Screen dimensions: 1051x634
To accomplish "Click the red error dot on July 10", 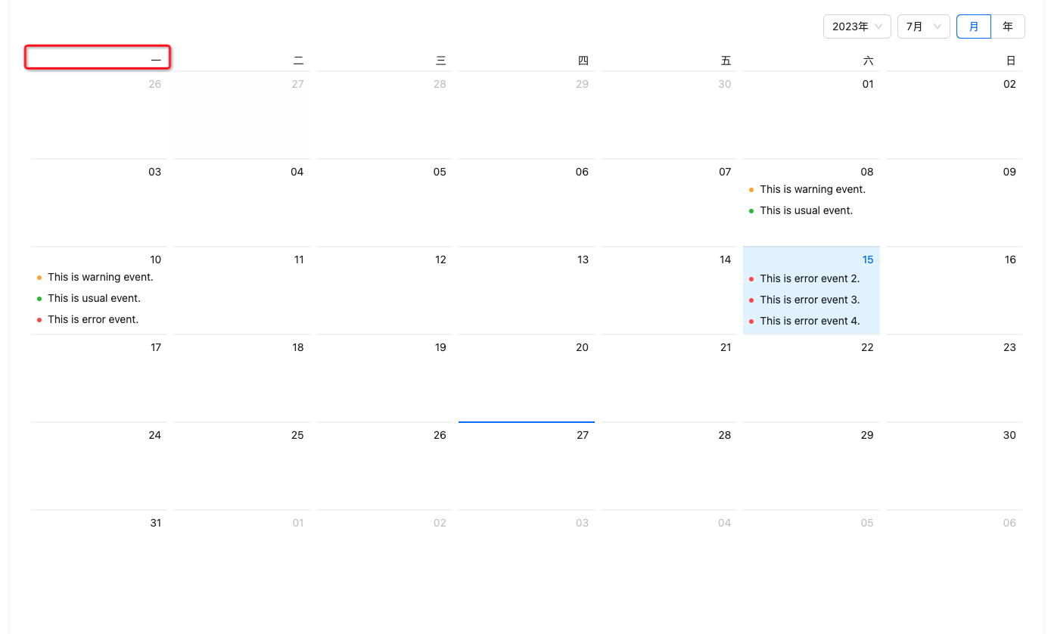I will (x=39, y=319).
